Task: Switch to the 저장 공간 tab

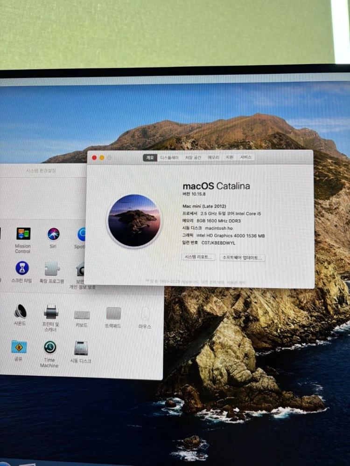Action: click(x=193, y=158)
